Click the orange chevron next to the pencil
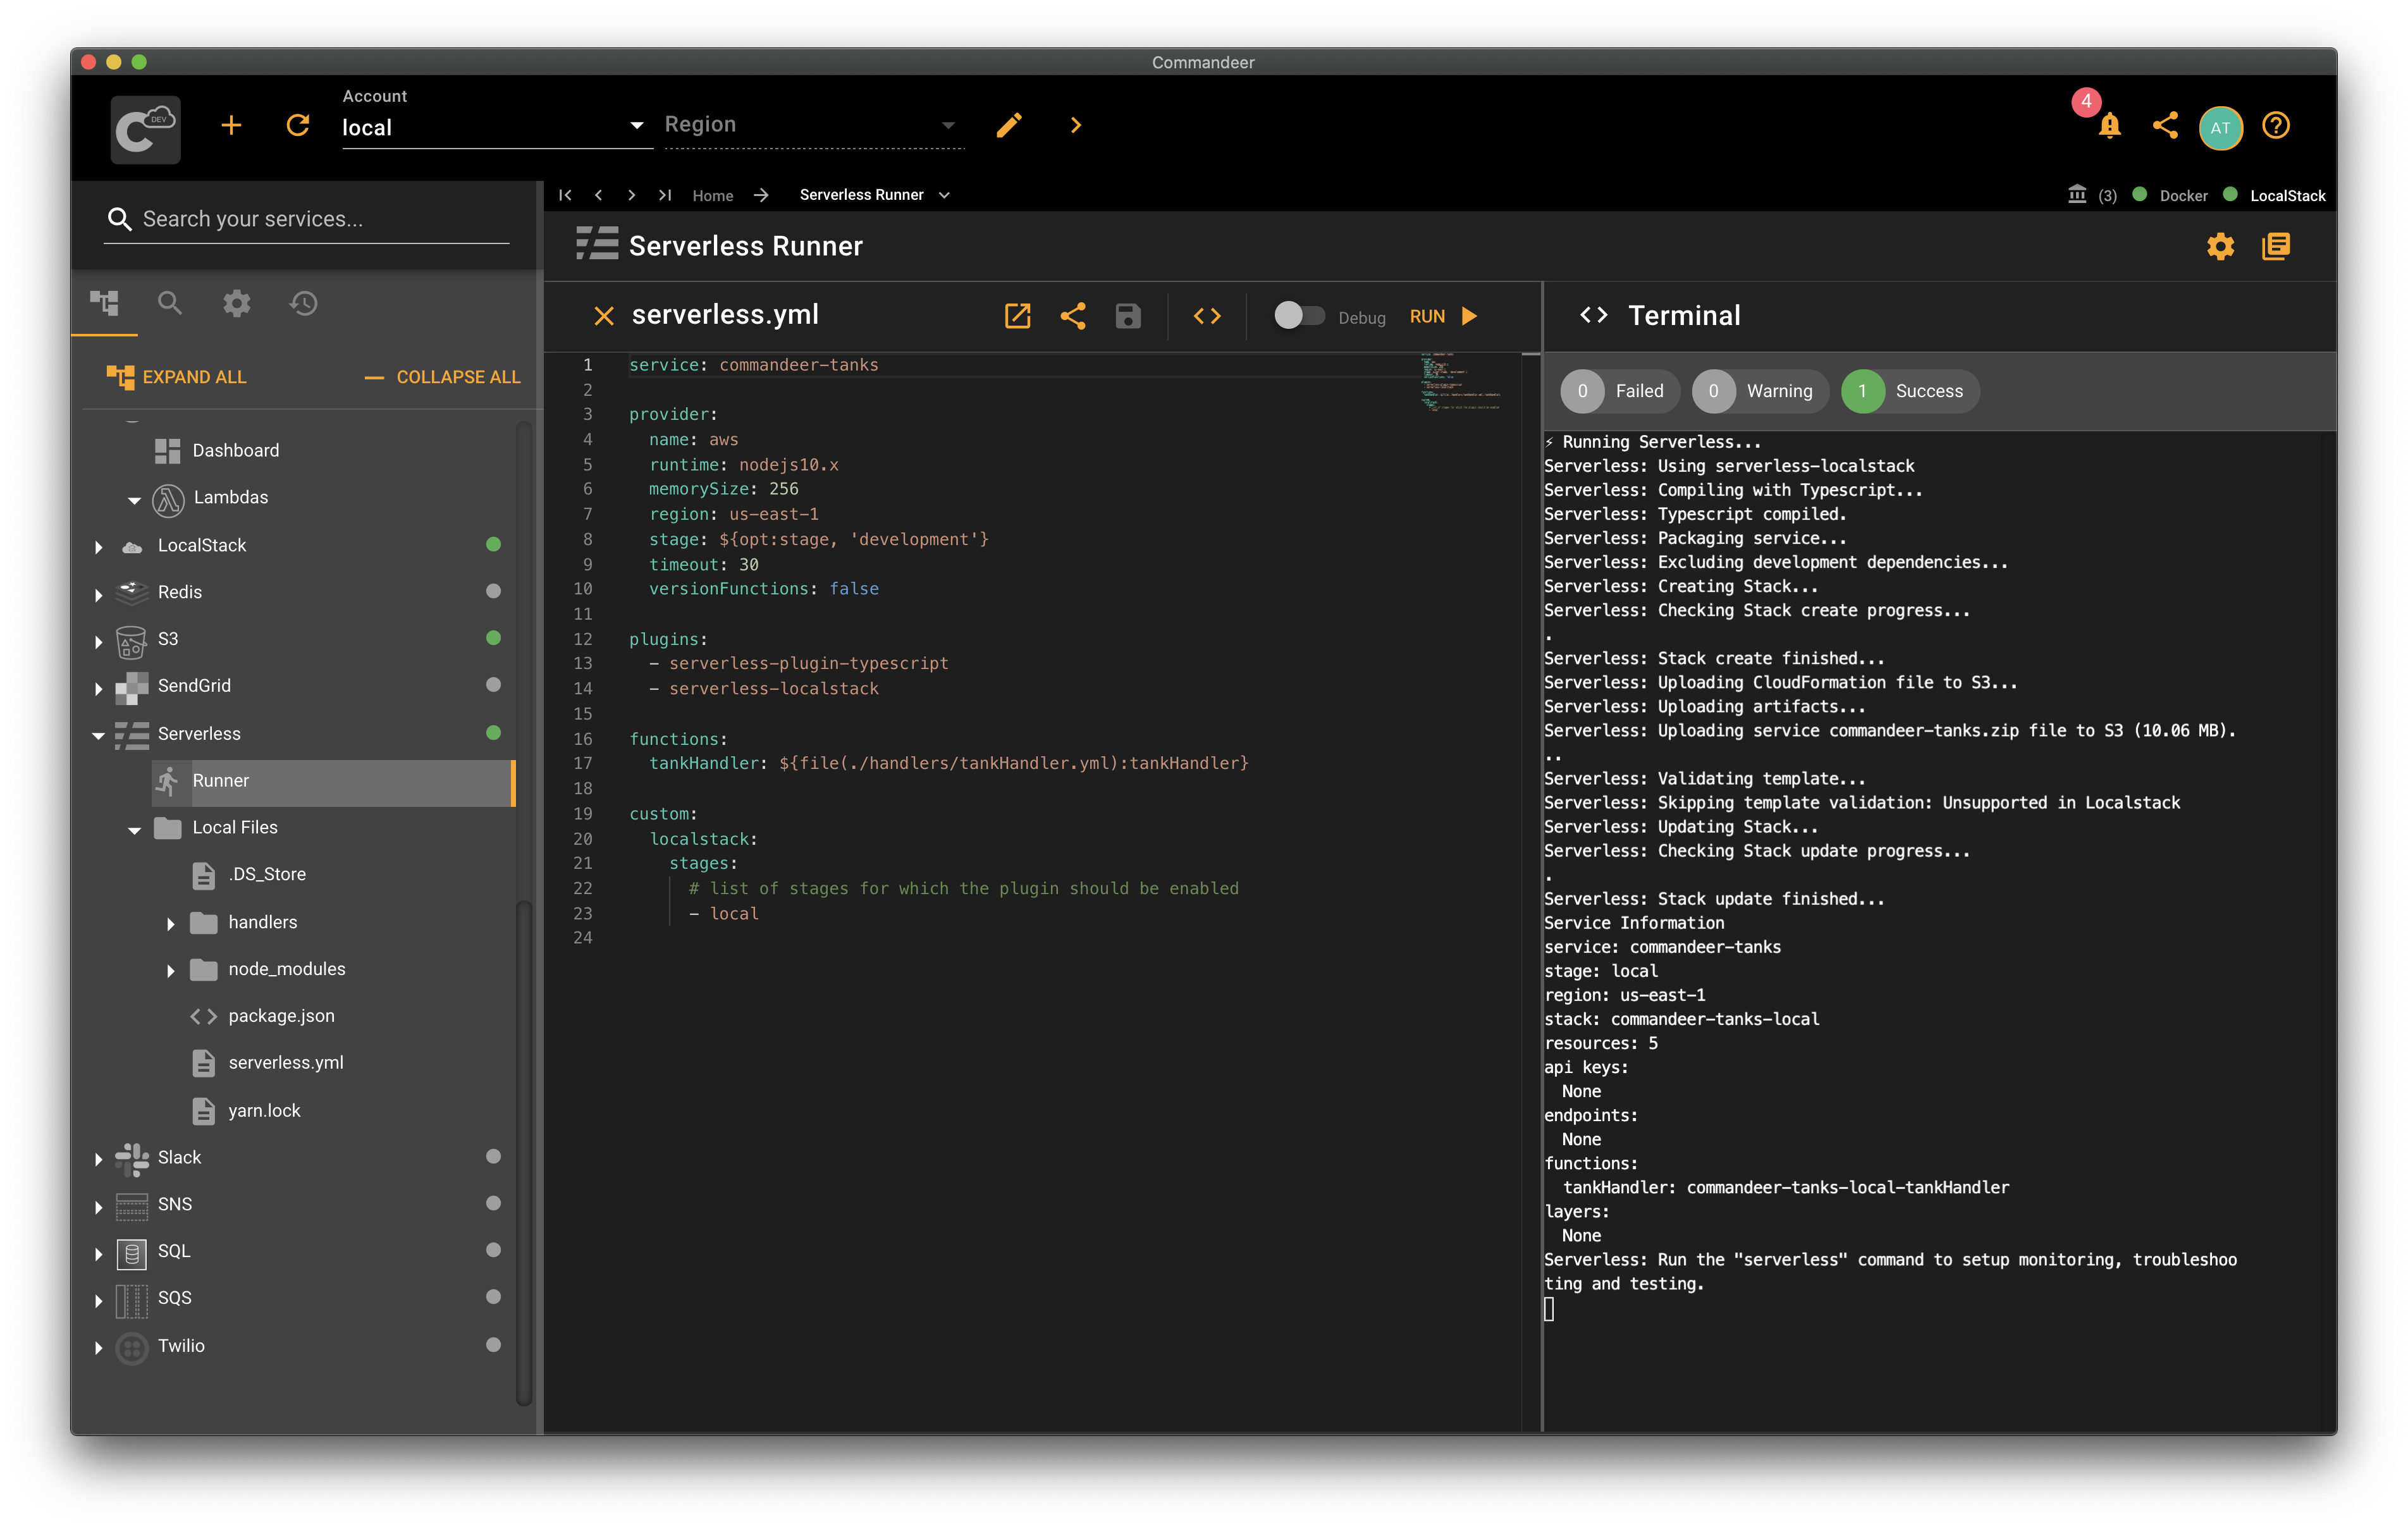Viewport: 2408px width, 1529px height. (x=1076, y=125)
